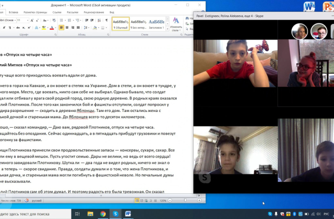Click the spell check icon in status bar
The height and width of the screenshot is (219, 334).
(27, 201)
